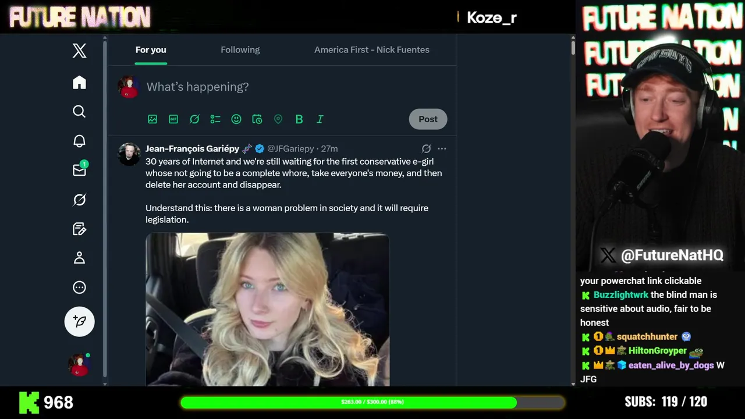
Task: Tag location in composer
Action: coord(278,119)
